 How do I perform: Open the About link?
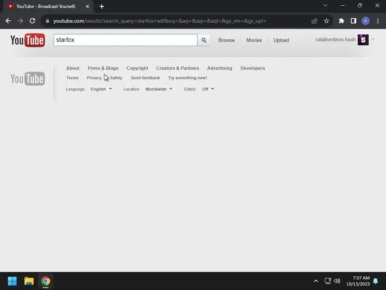click(x=73, y=68)
